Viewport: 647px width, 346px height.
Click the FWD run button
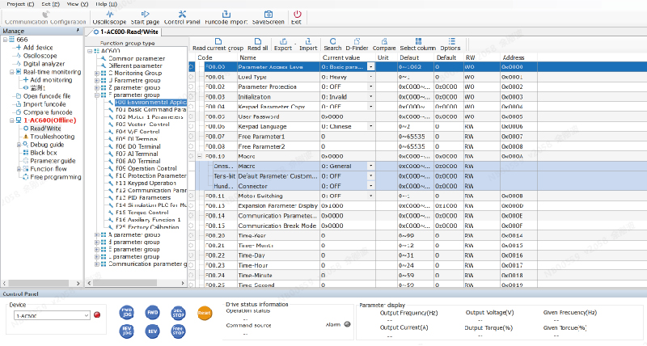point(152,313)
